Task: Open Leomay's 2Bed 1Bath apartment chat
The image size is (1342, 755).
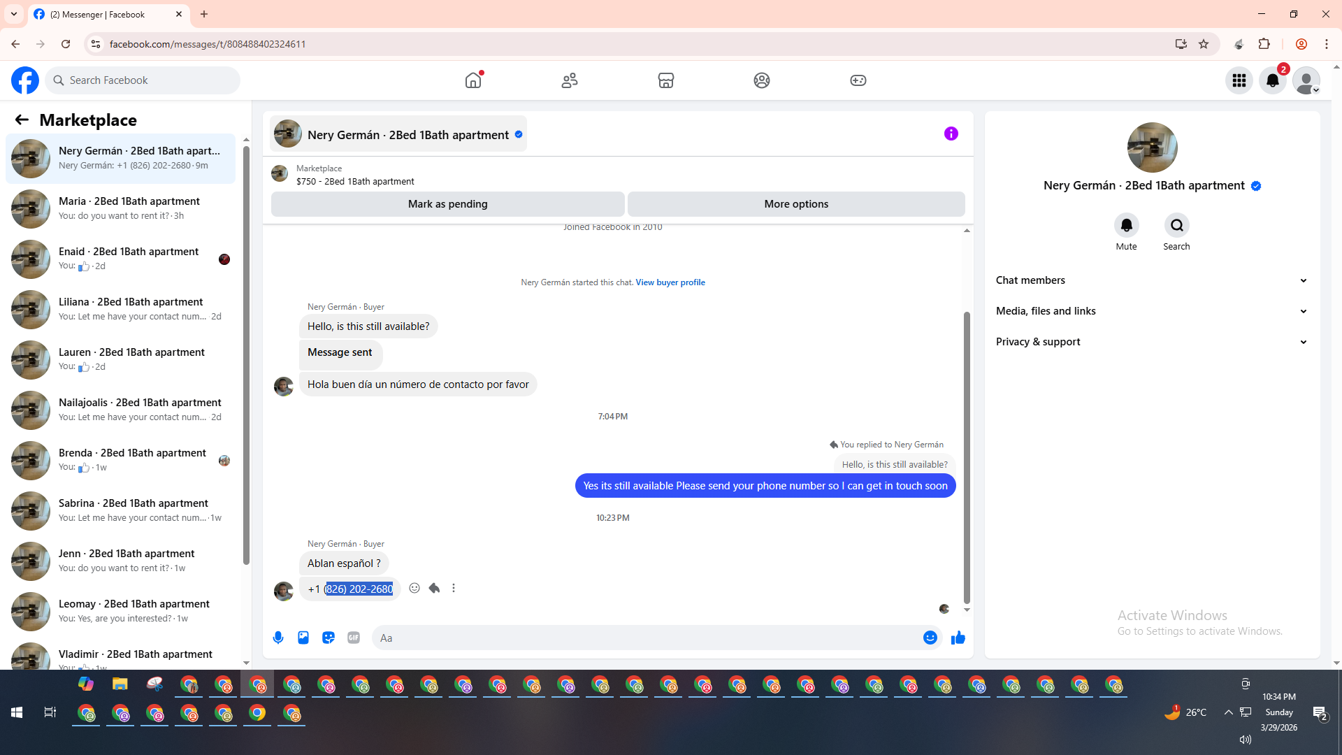Action: point(121,612)
